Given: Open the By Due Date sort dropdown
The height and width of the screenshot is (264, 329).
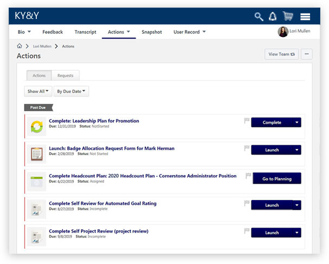Looking at the screenshot, I should click(x=71, y=91).
